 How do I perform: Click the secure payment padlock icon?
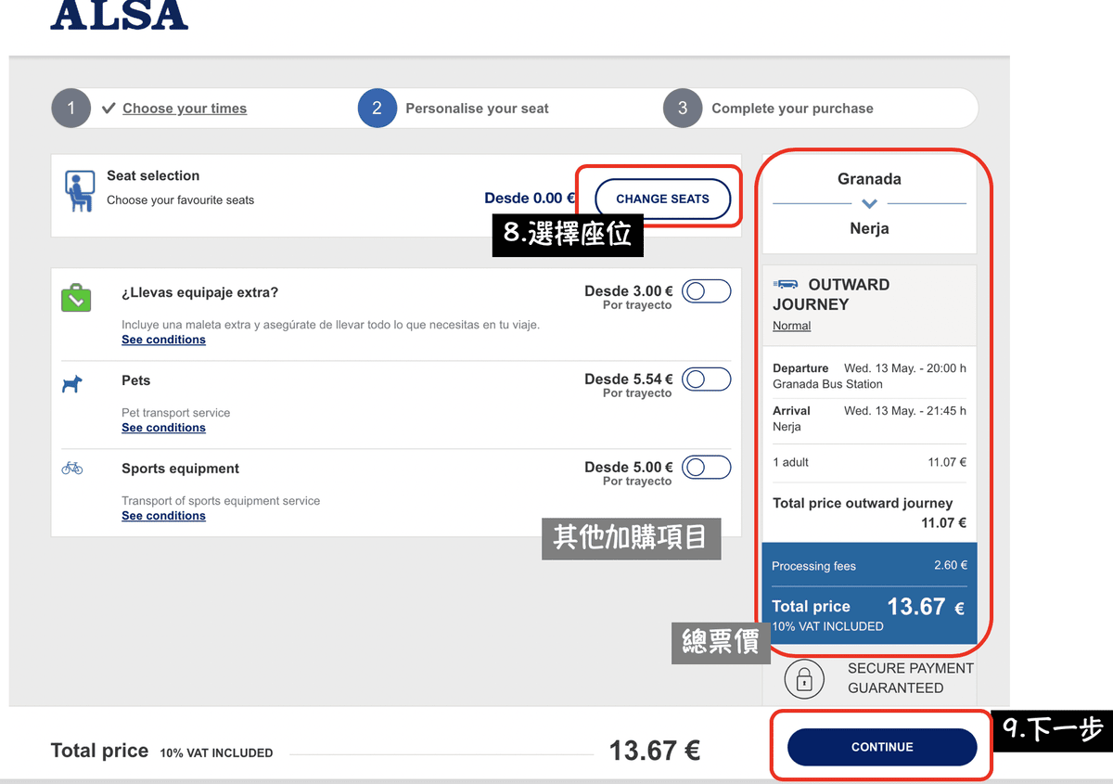coord(804,679)
